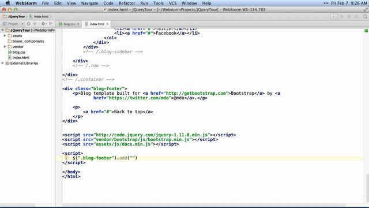Close the blog.css tab
This screenshot has height=208, width=369.
pyautogui.click(x=78, y=24)
